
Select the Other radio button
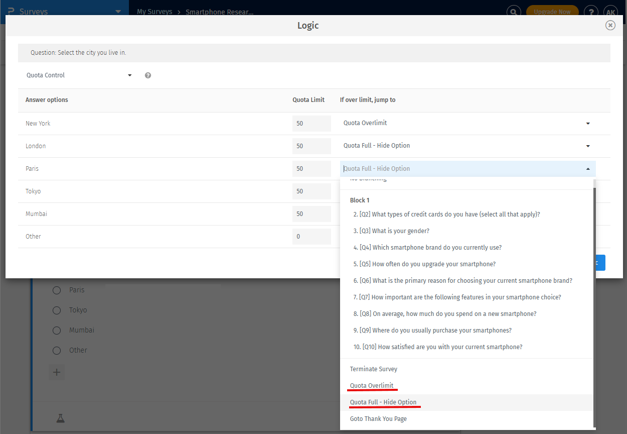56,350
